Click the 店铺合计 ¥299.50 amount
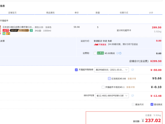This screenshot has height=124, width=165. [156, 61]
